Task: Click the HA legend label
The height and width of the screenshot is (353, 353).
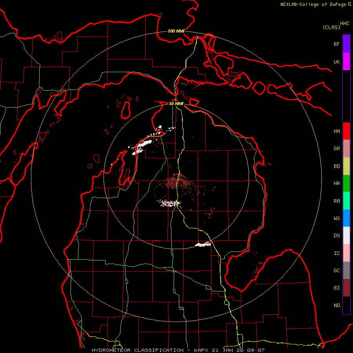Action: tap(337, 131)
